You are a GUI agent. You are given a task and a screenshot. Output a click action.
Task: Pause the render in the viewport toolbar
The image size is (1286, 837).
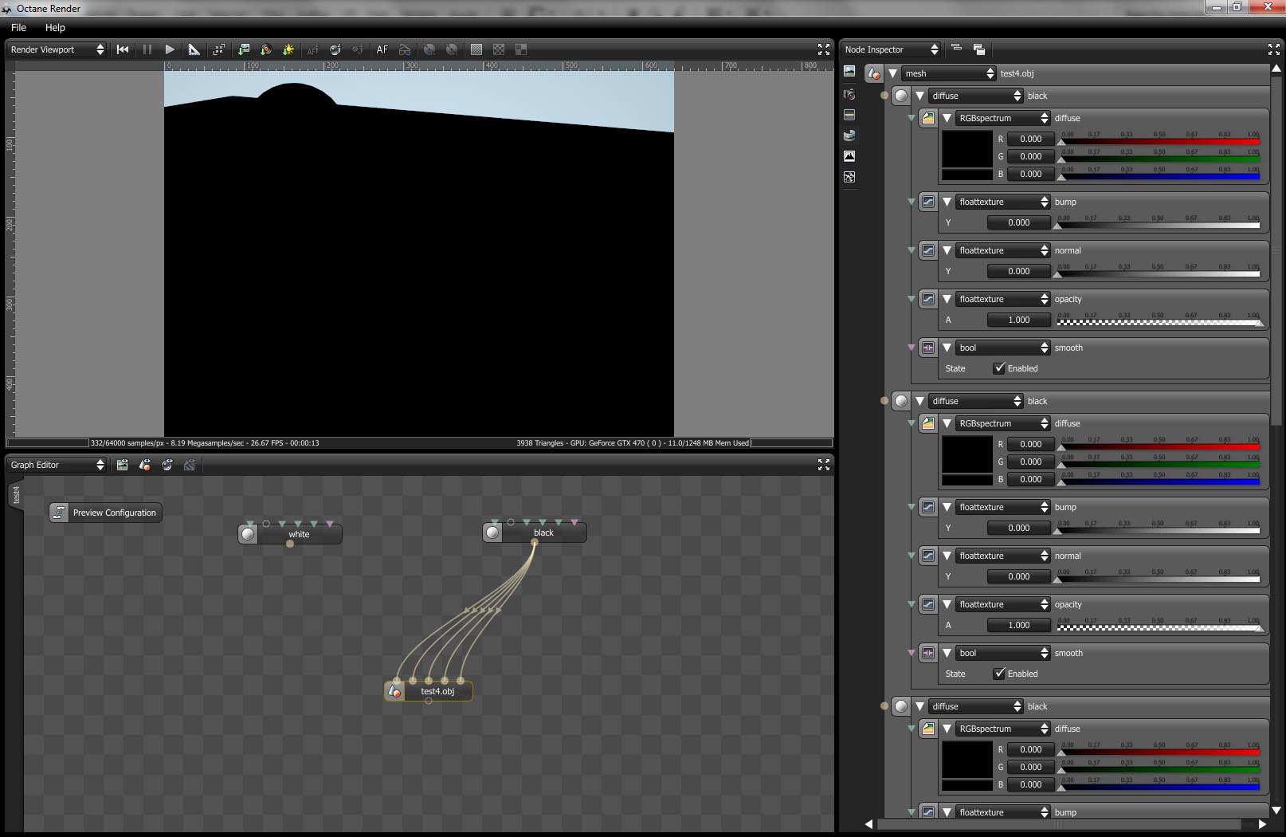[x=147, y=49]
